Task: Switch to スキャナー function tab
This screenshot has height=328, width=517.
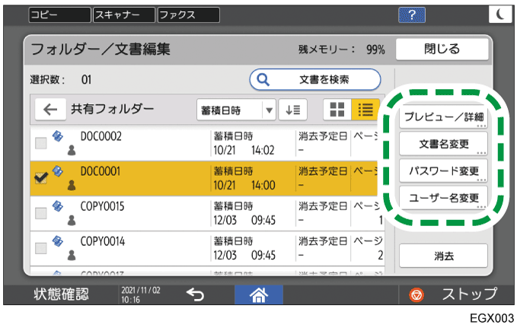Action: point(124,14)
